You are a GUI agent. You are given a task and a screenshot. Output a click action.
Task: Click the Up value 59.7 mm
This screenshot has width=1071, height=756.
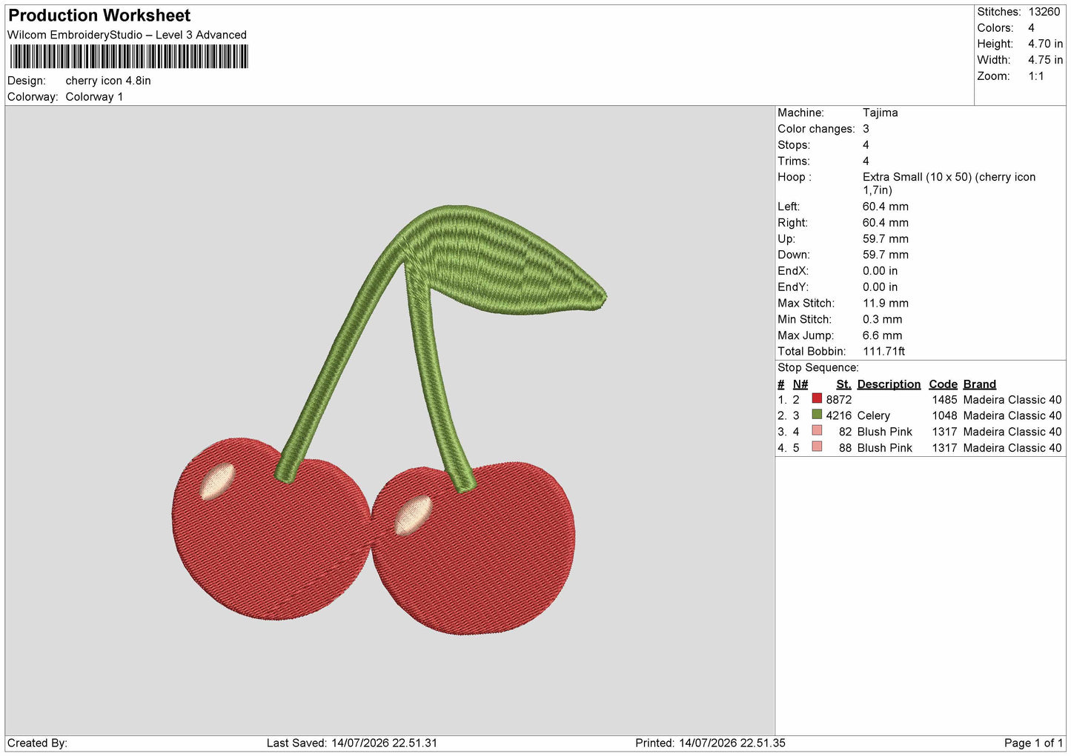pyautogui.click(x=885, y=239)
